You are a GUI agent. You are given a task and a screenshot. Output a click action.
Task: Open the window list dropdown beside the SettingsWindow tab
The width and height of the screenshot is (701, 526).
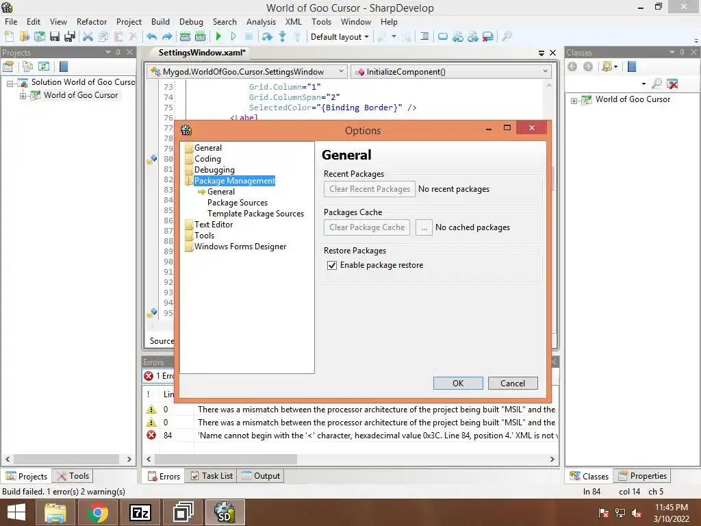[x=541, y=53]
